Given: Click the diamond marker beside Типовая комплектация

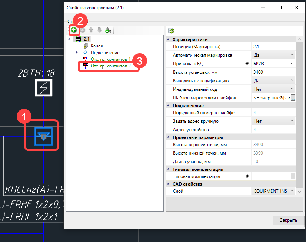Looking at the screenshot, I should (247, 176).
